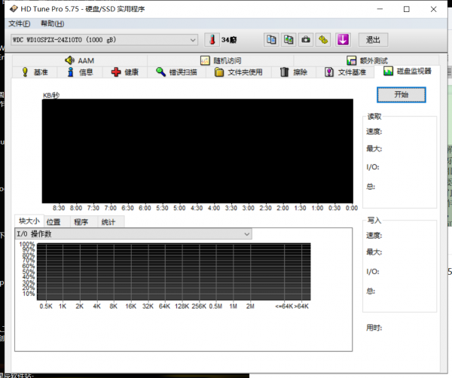Click the red cross icon on 健康 tab
This screenshot has width=452, height=378.
click(116, 72)
